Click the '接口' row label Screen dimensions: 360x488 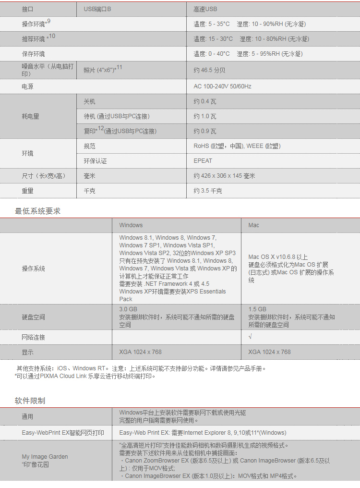pyautogui.click(x=27, y=9)
